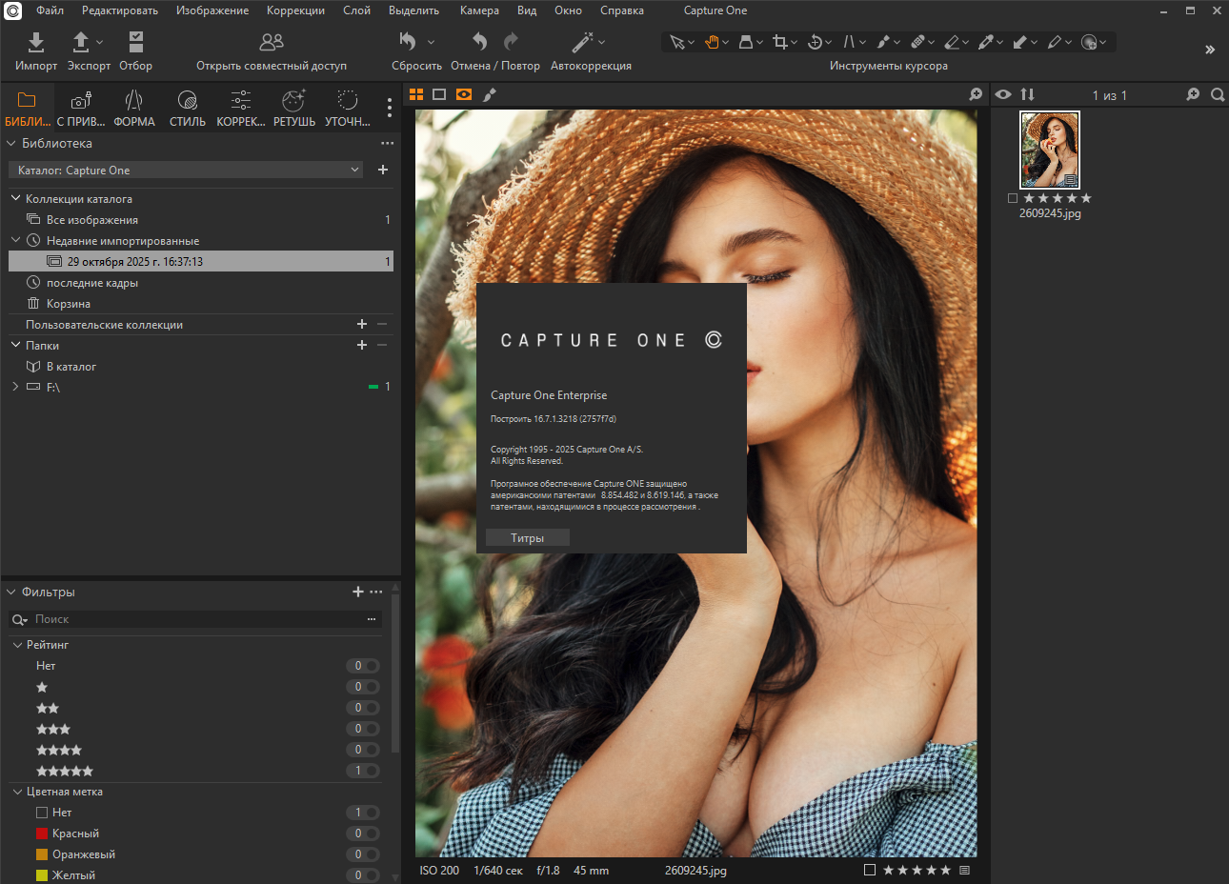
Task: Select the Crop tool
Action: pos(779,42)
